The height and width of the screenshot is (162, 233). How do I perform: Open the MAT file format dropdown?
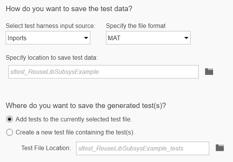click(x=148, y=38)
